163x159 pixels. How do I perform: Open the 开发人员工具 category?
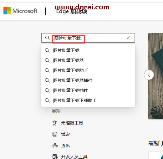[x=74, y=157]
